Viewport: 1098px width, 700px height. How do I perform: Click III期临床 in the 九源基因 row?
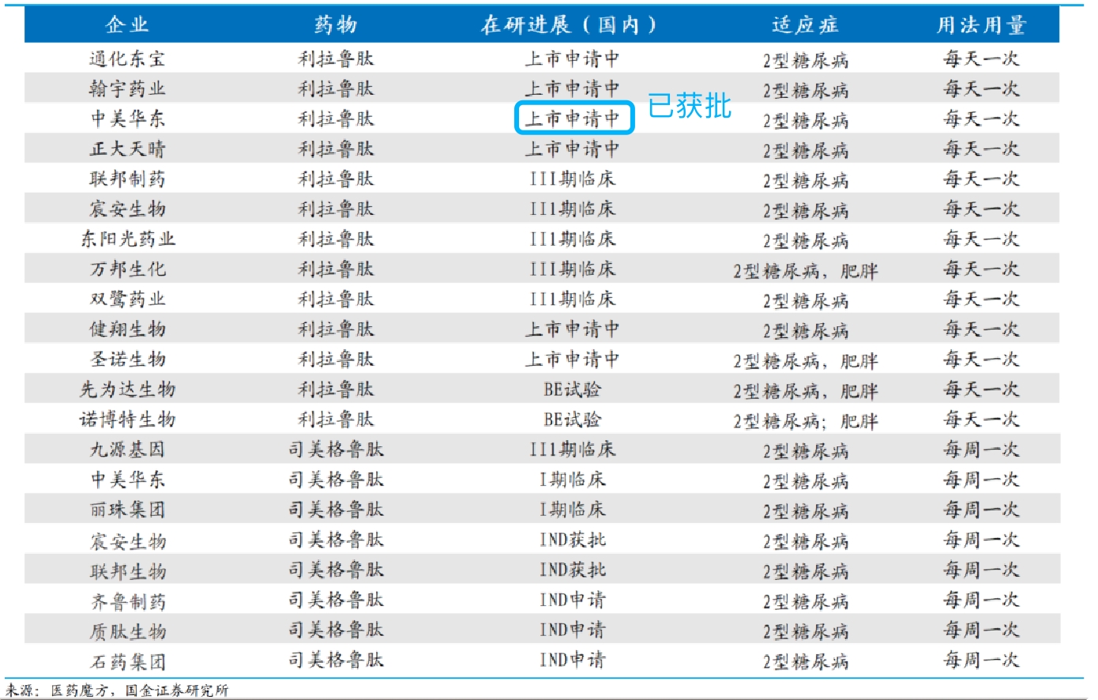point(573,450)
